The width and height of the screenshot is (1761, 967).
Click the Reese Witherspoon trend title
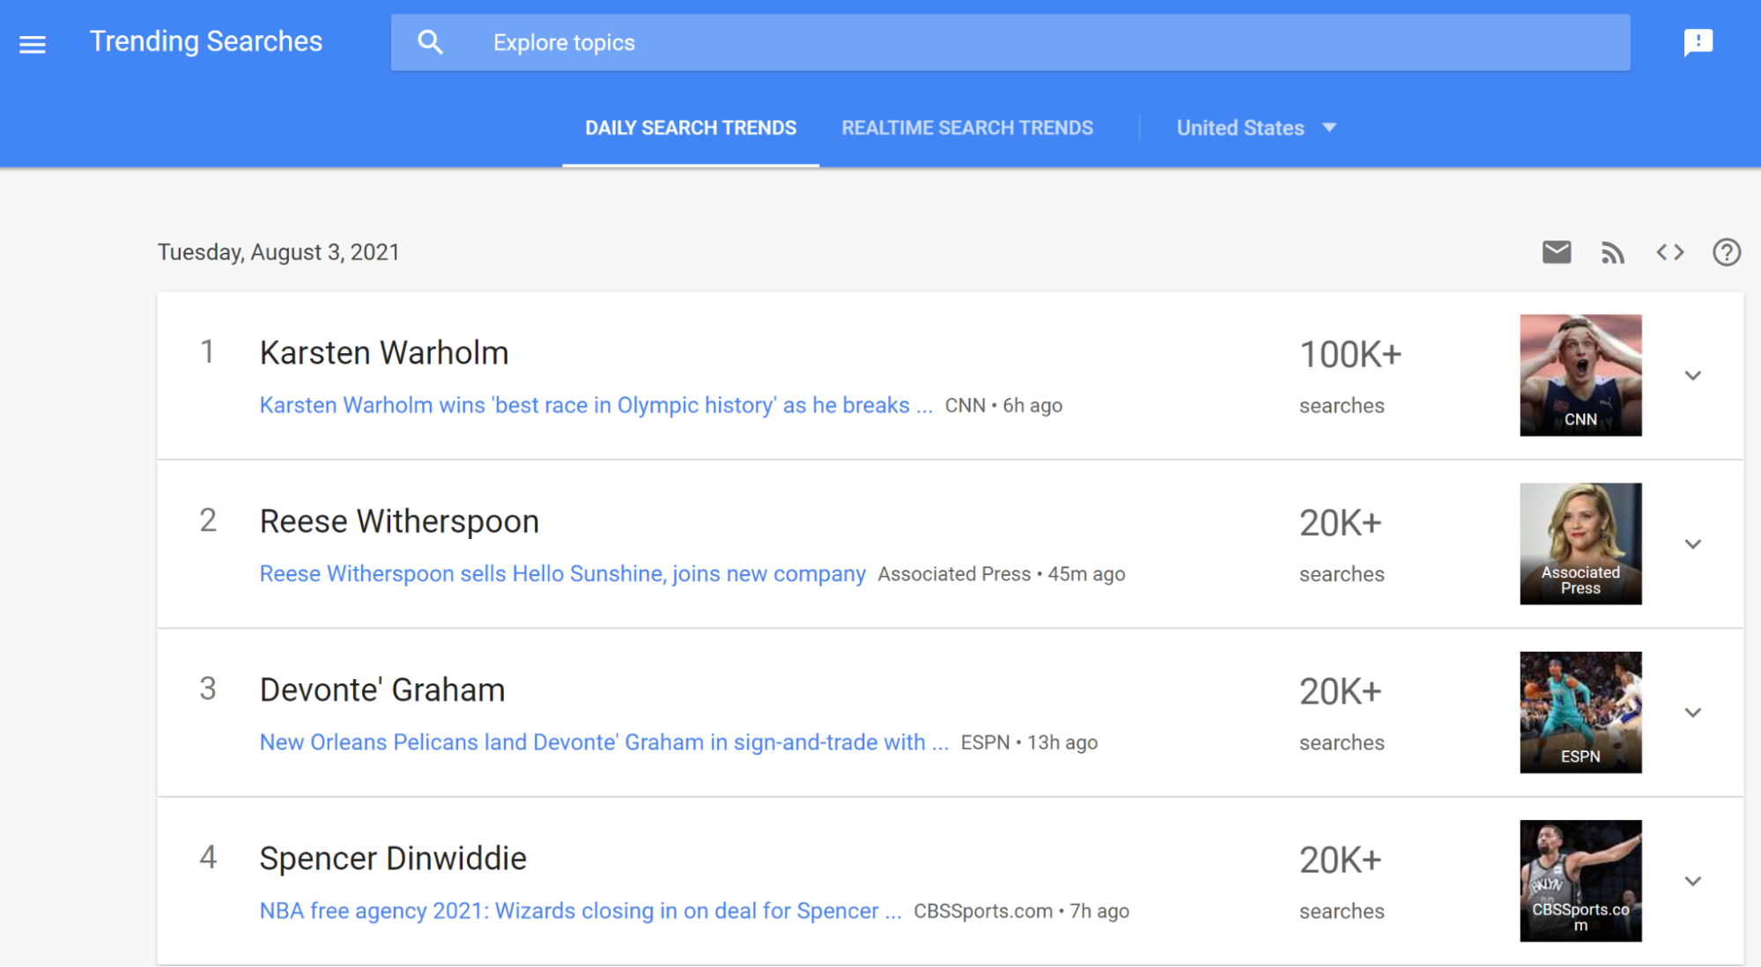point(399,521)
